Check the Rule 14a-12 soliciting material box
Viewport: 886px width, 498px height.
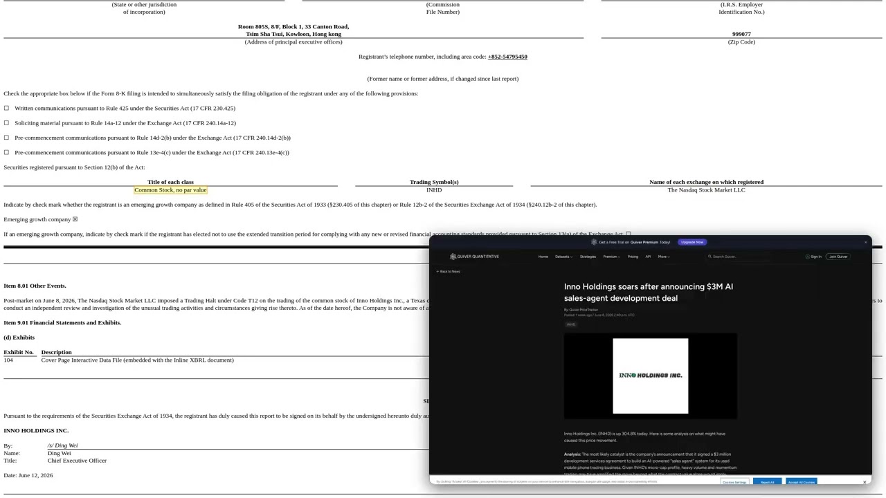click(6, 123)
